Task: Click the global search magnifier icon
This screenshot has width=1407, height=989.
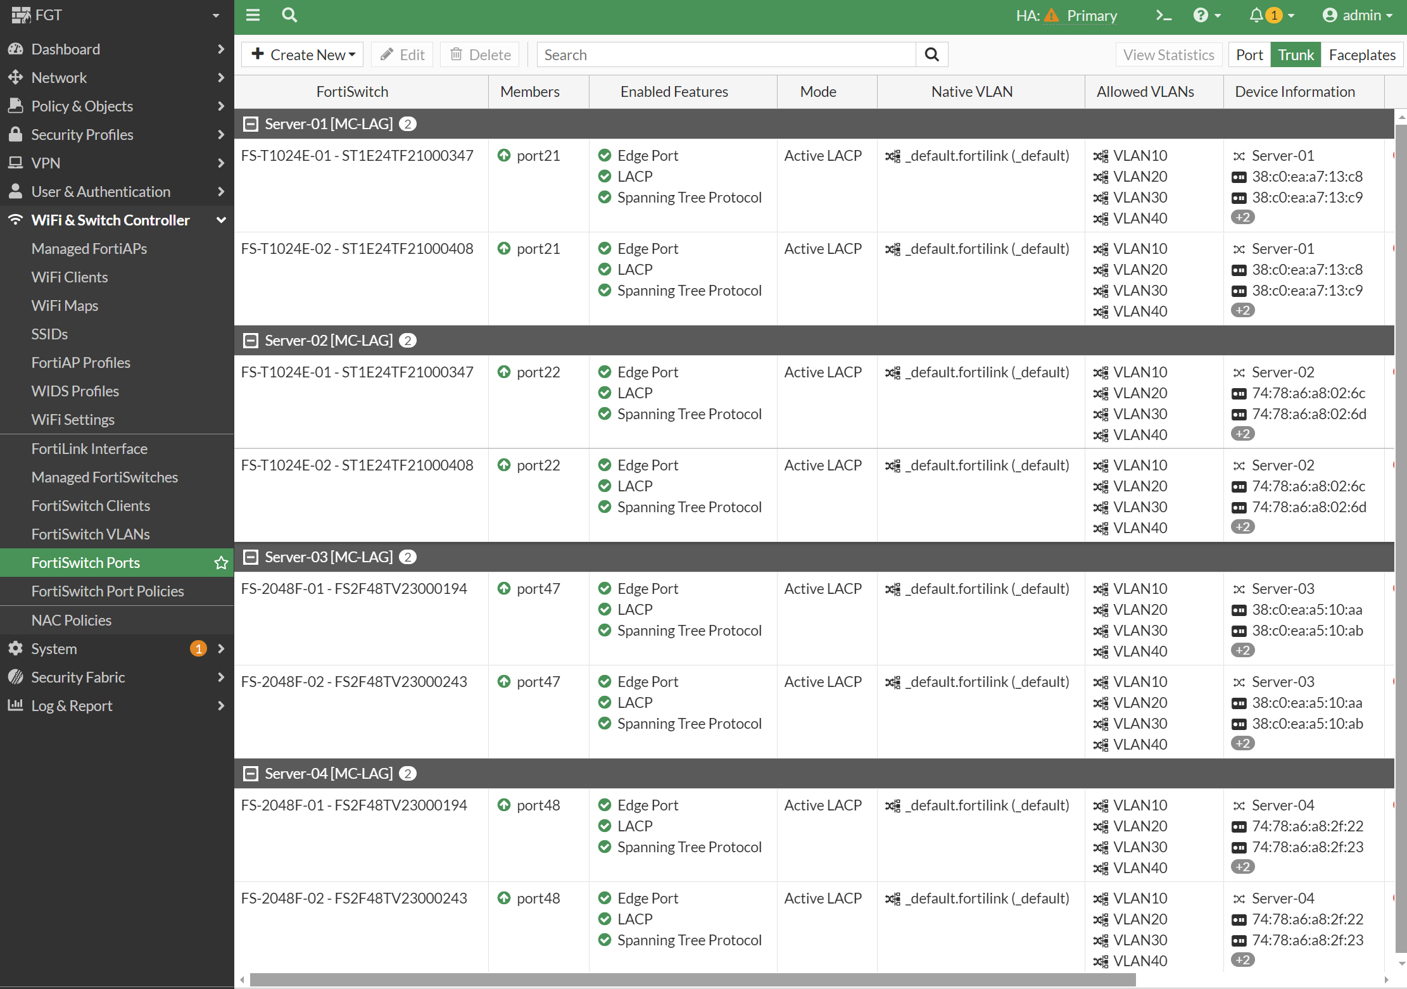Action: coord(289,15)
